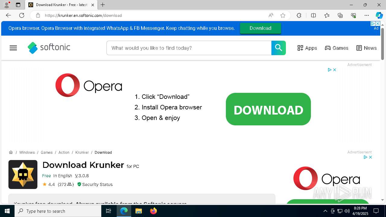
Task: Click the Krunker app icon thumbnail
Action: [23, 175]
